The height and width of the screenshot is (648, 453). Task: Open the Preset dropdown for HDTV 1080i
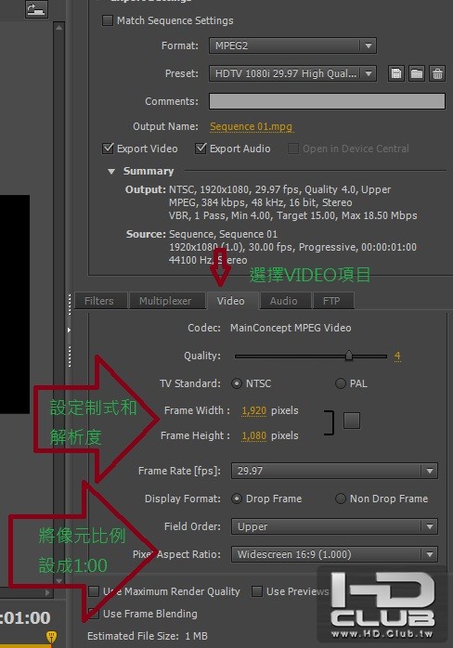click(x=292, y=73)
